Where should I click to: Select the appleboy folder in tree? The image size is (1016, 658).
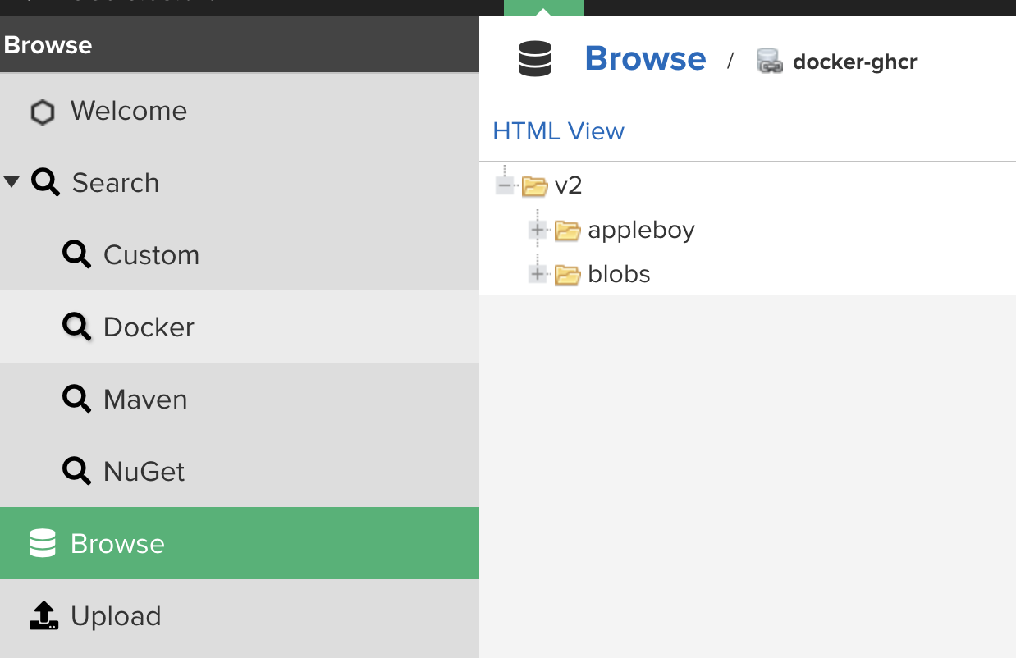pyautogui.click(x=641, y=231)
